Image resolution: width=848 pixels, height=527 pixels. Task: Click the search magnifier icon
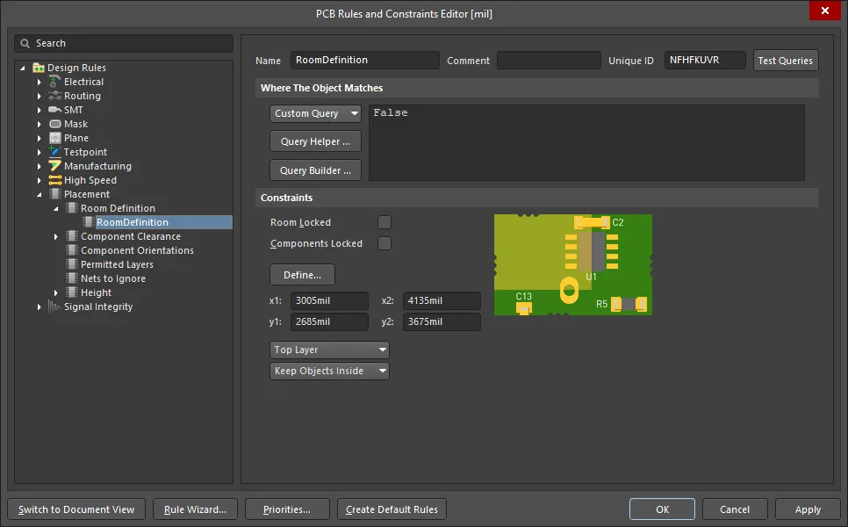point(25,43)
